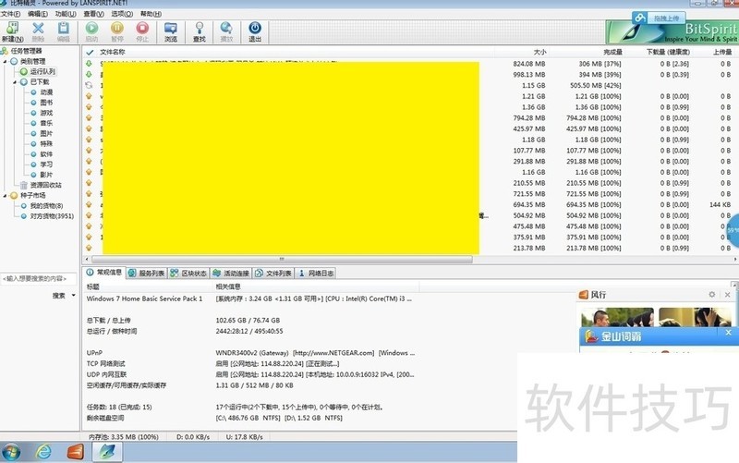Click the download icon on the 824.08 MB row
739x463 pixels.
pos(89,63)
